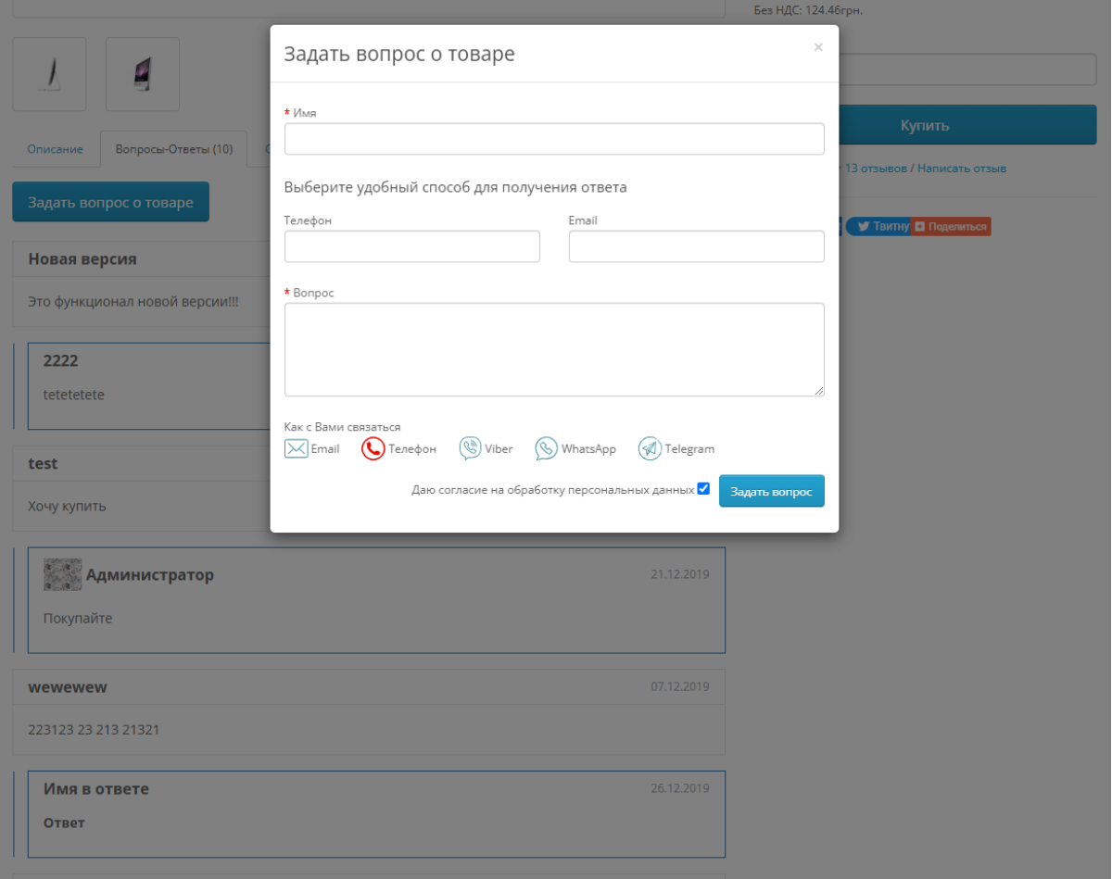This screenshot has height=879, width=1112.
Task: Untick the personal data consent checkbox
Action: 703,488
